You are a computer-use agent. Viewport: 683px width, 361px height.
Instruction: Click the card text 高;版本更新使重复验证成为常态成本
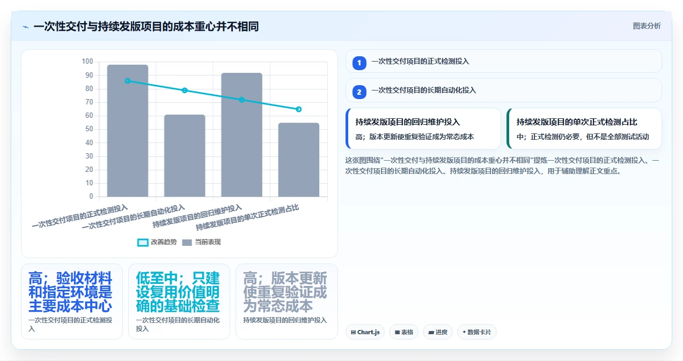click(415, 137)
